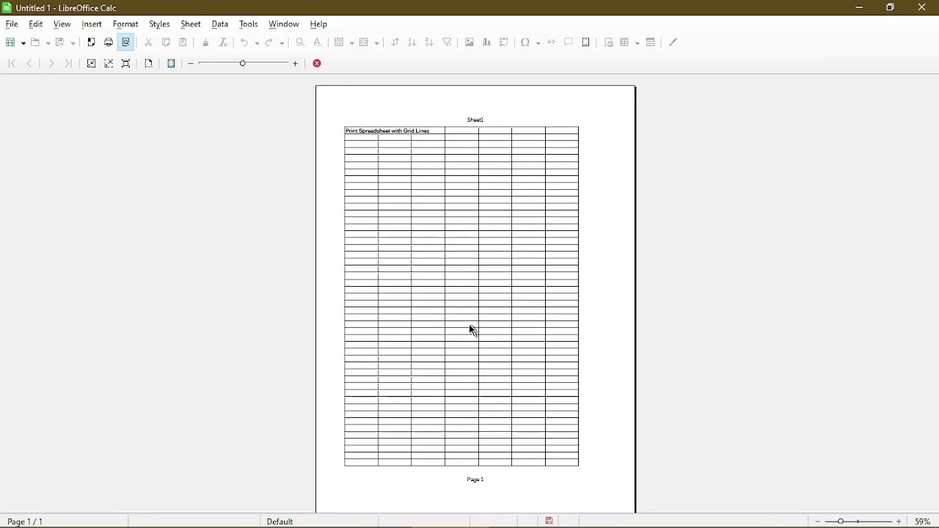
Task: Click the Column grid icon
Action: (x=365, y=43)
